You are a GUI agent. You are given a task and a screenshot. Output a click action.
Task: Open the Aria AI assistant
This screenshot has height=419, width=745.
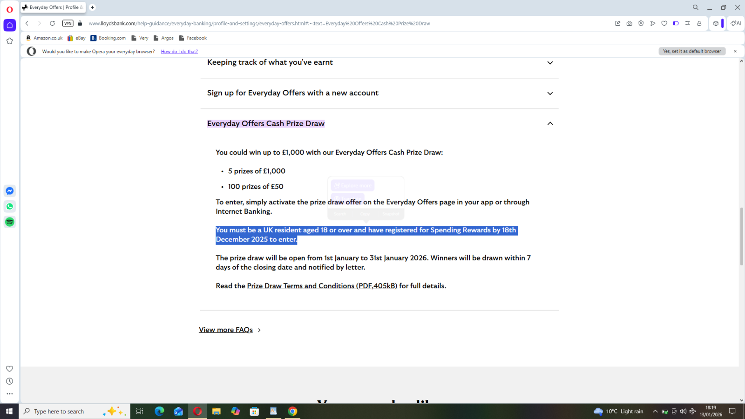click(736, 23)
